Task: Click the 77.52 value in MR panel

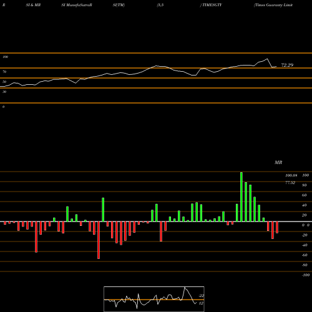Action: 290,183
